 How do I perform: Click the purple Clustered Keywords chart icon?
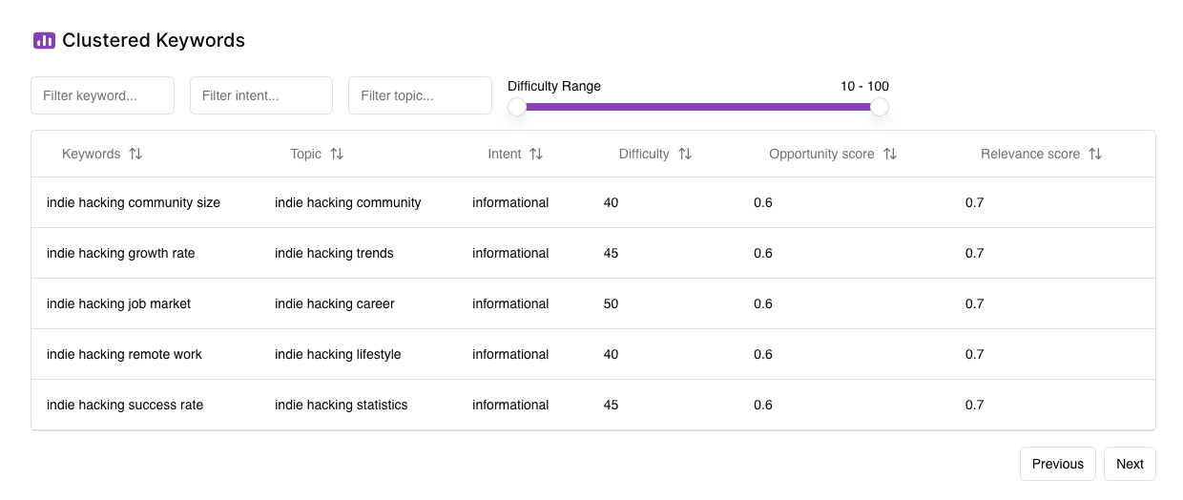click(x=44, y=40)
